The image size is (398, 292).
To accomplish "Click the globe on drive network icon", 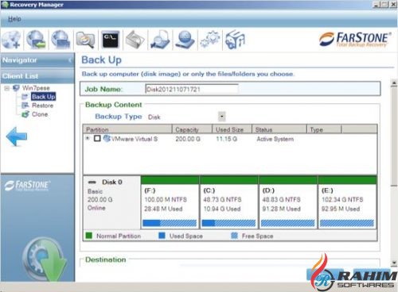I will coord(185,40).
